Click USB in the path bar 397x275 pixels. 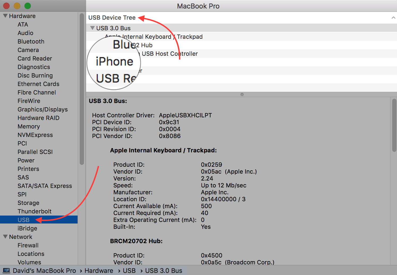coord(129,271)
